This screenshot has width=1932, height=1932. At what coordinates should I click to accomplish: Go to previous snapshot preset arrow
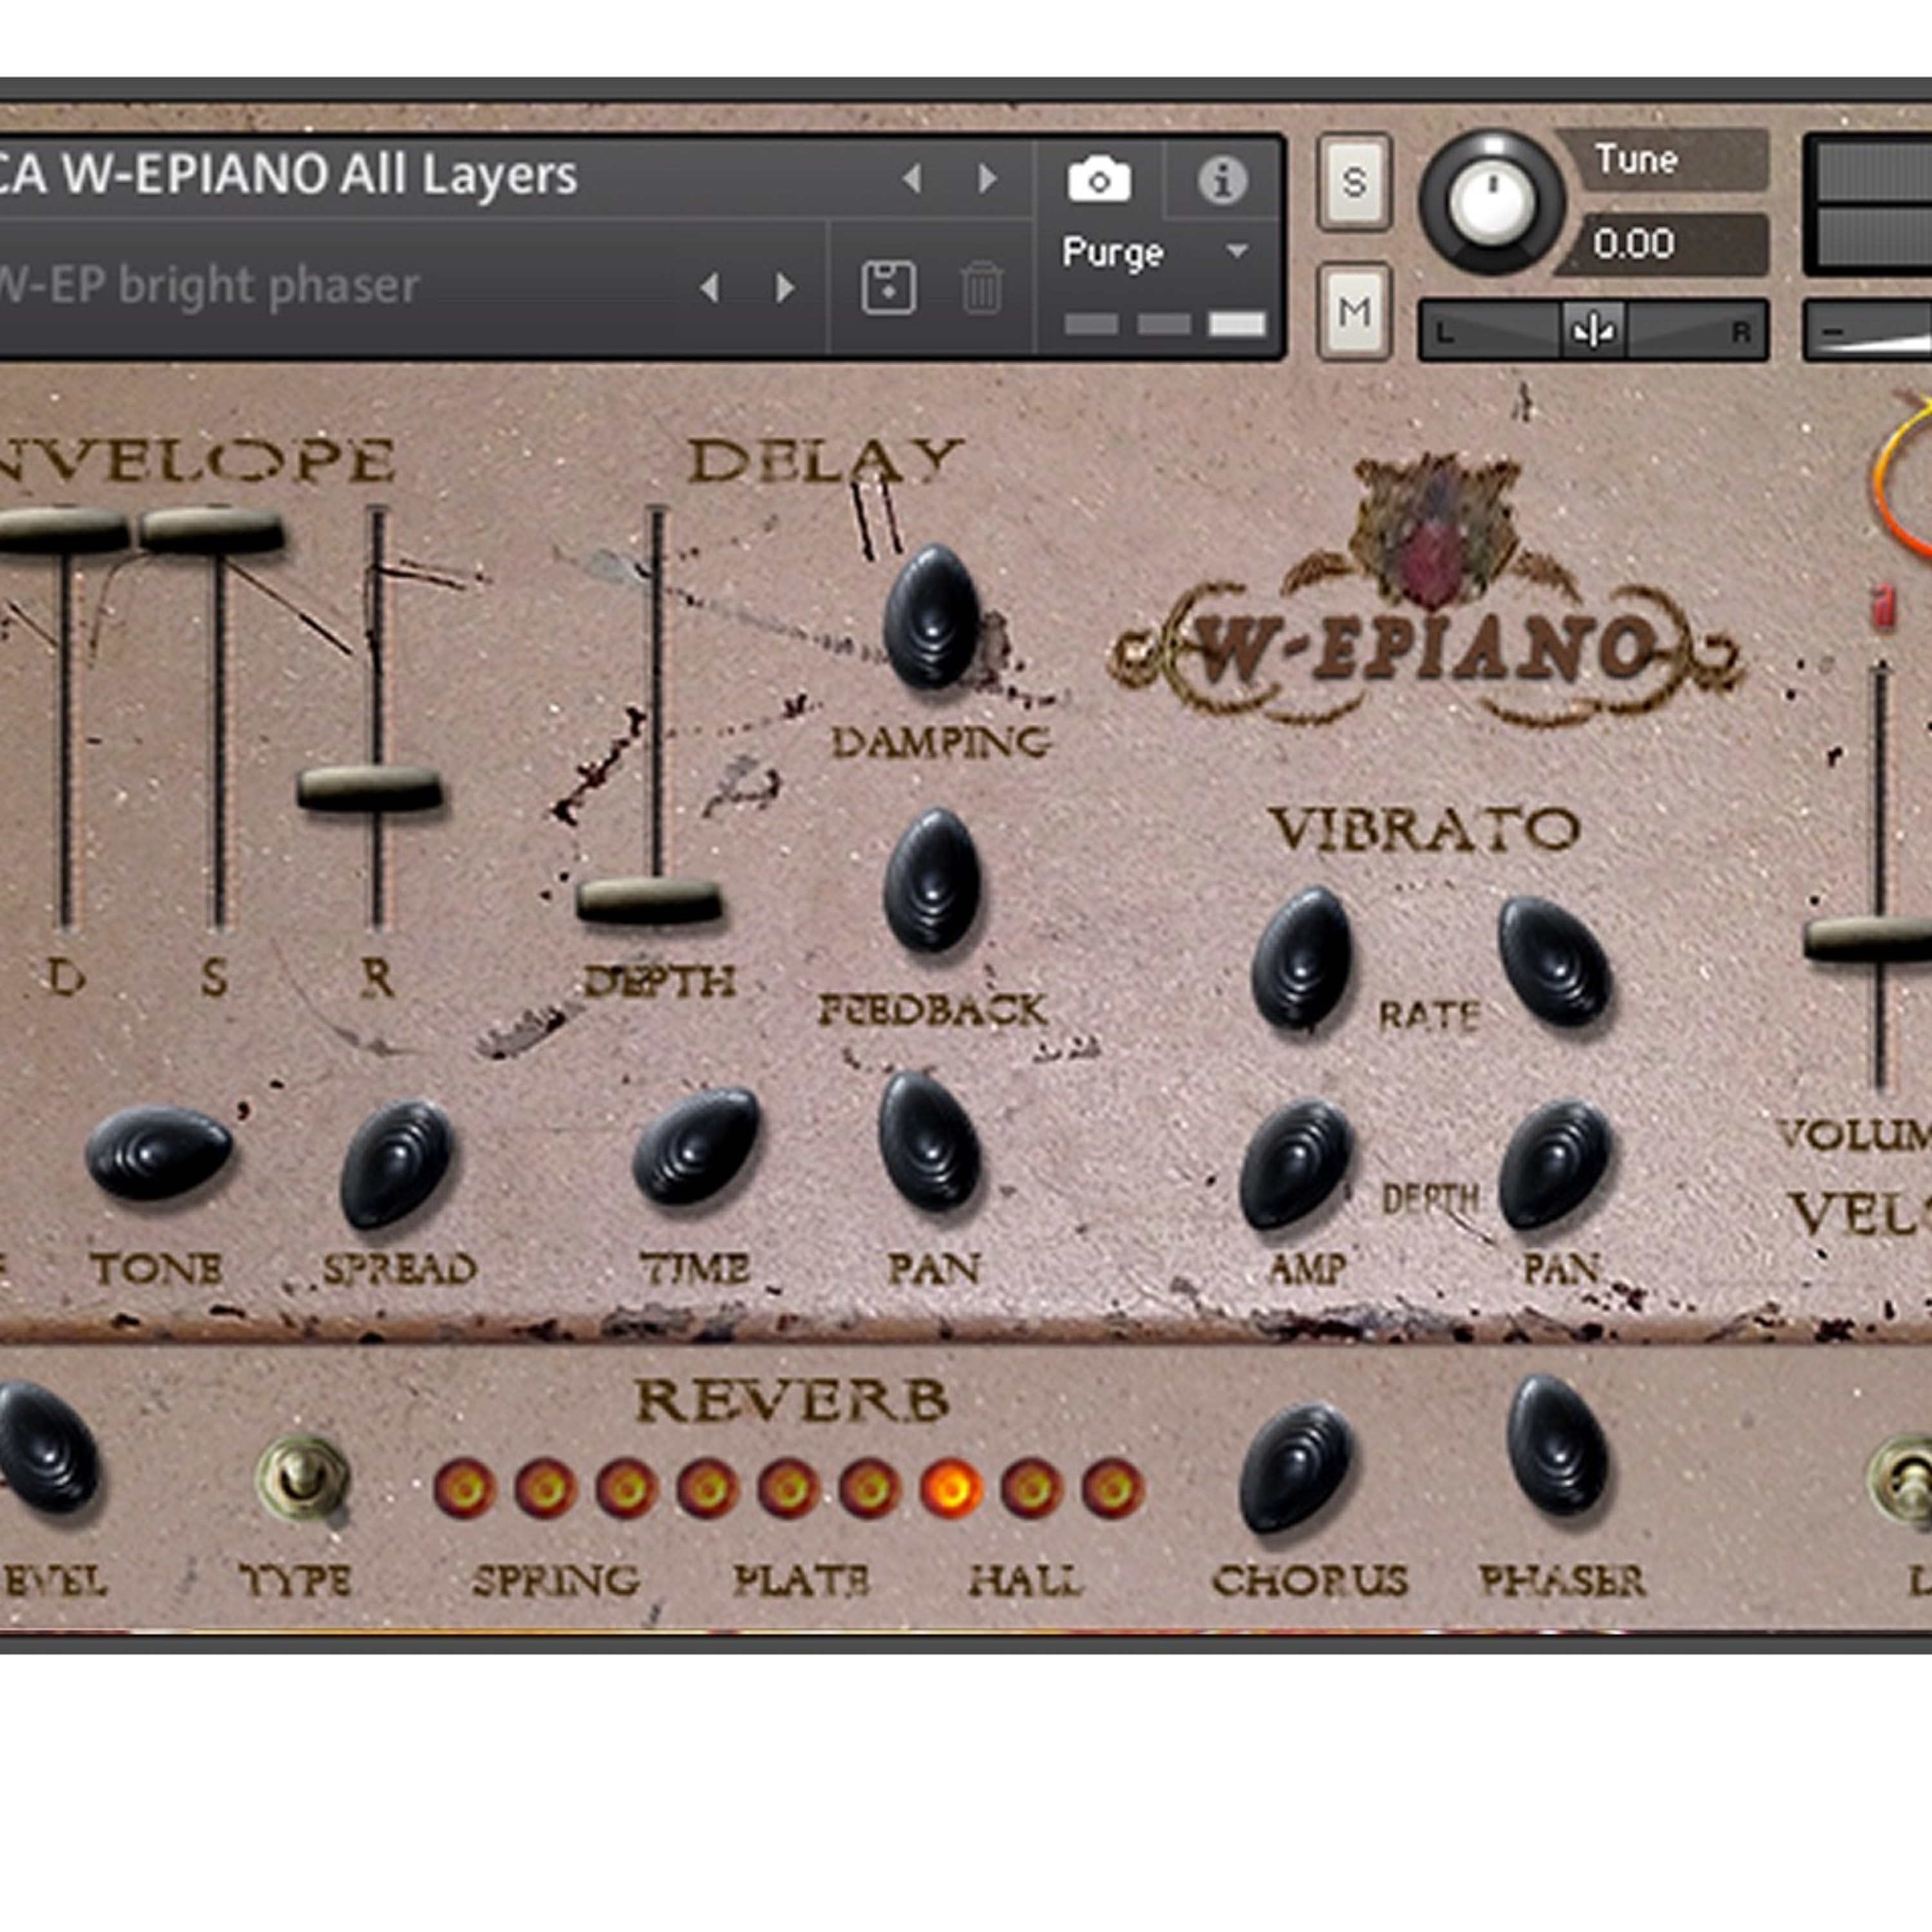click(710, 288)
